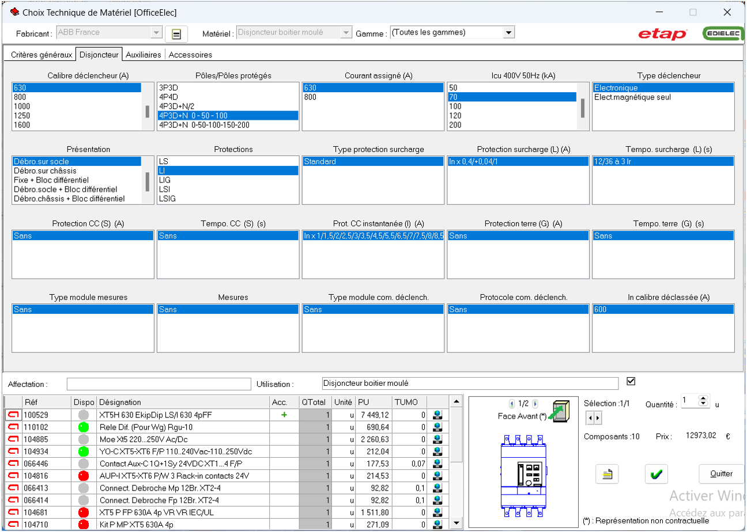Open the Gamme dropdown list
Viewport: 747px width, 532px height.
pyautogui.click(x=508, y=33)
